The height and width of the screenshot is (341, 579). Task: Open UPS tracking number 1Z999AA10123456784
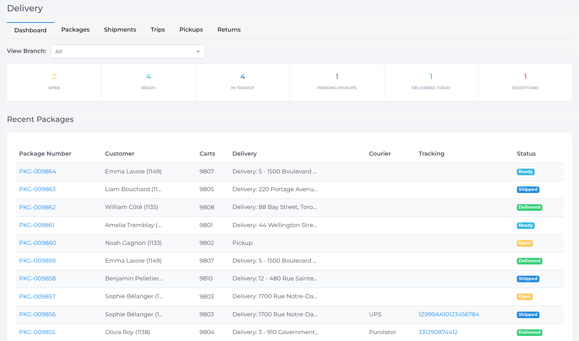[x=449, y=315]
